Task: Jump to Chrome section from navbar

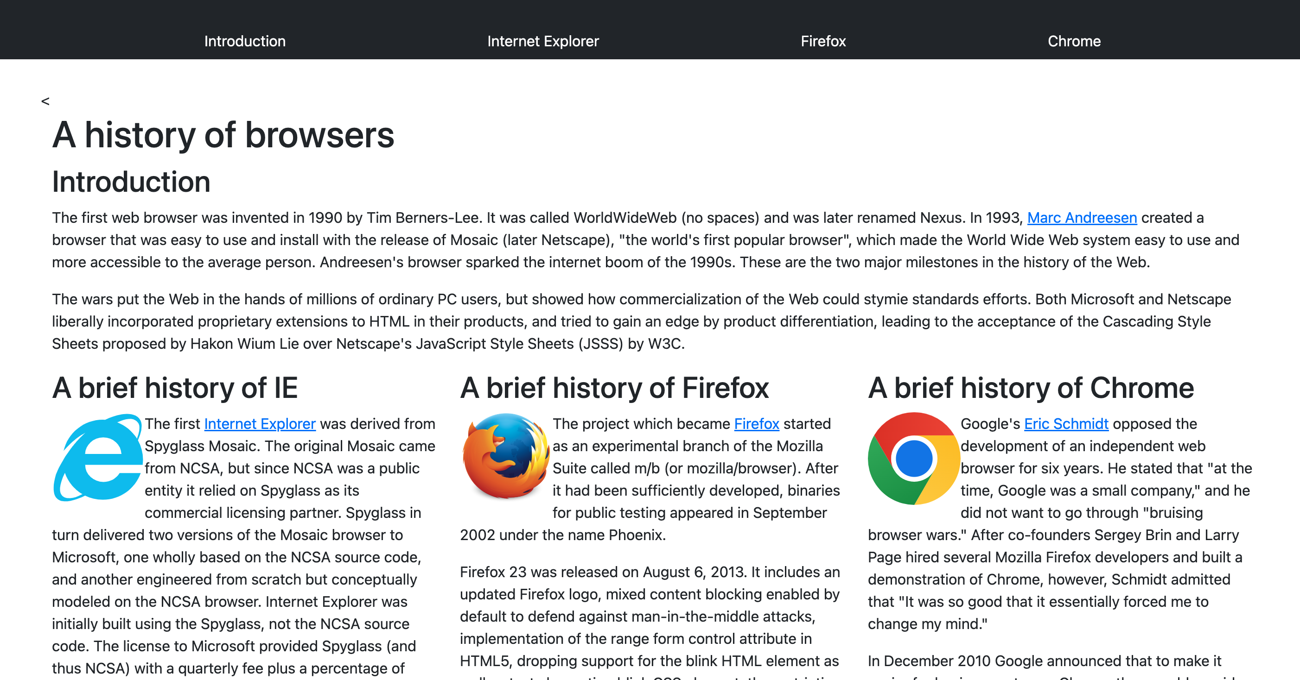Action: [1074, 41]
